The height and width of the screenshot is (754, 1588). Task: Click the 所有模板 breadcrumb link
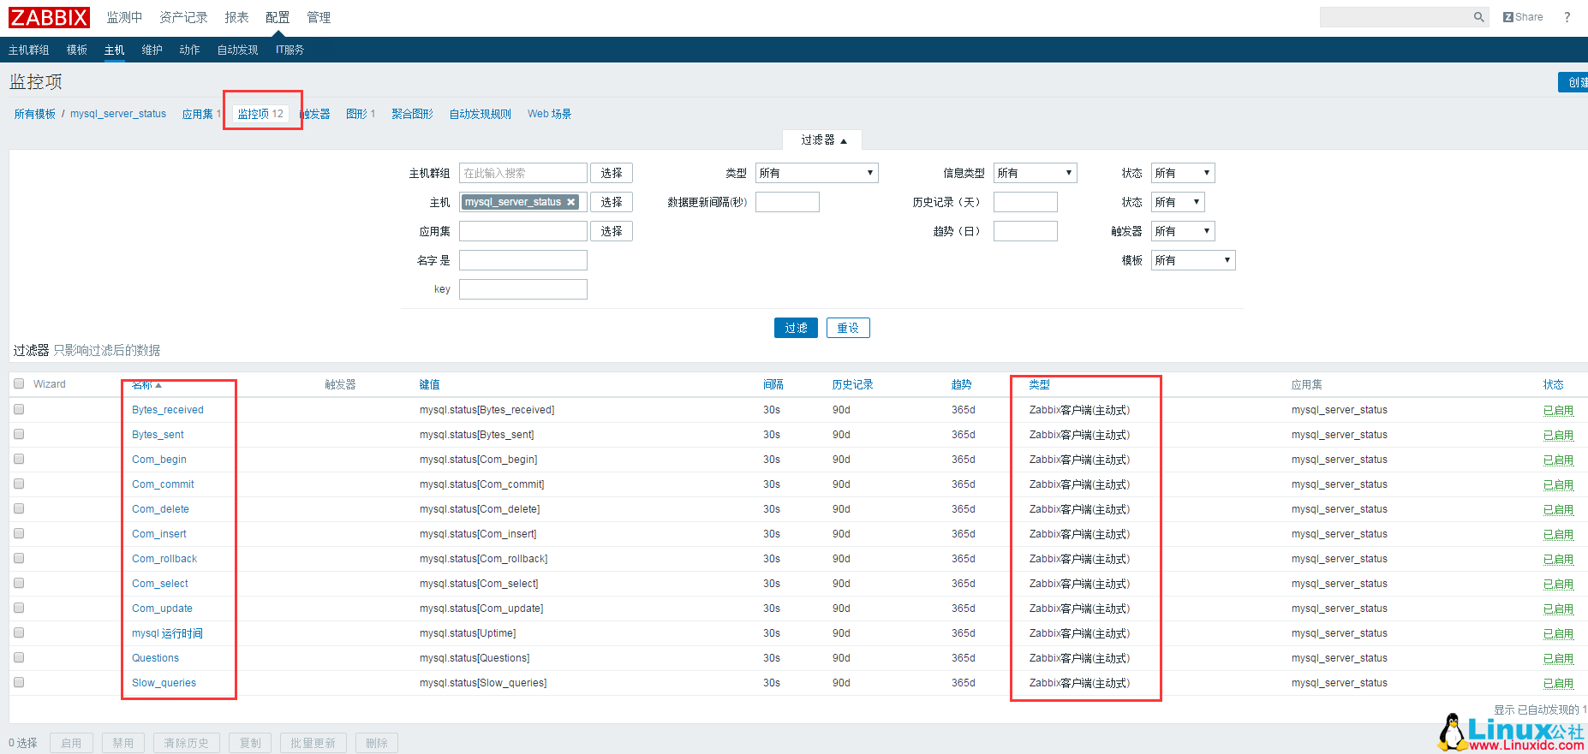pos(35,114)
